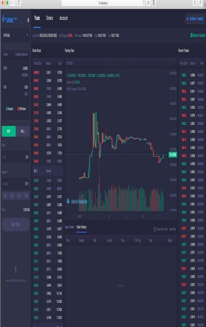This screenshot has width=206, height=327.
Task: Select the BUY order toggle
Action: (x=9, y=131)
